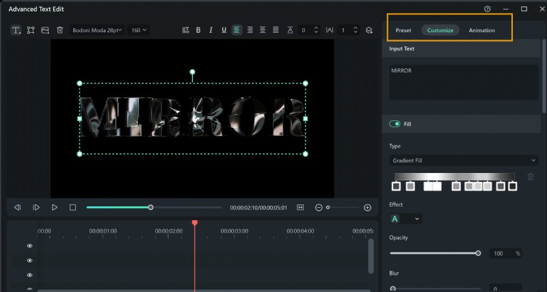Select the leftmost dark gradient stop
Viewport: 547px width, 292px height.
pyautogui.click(x=396, y=186)
